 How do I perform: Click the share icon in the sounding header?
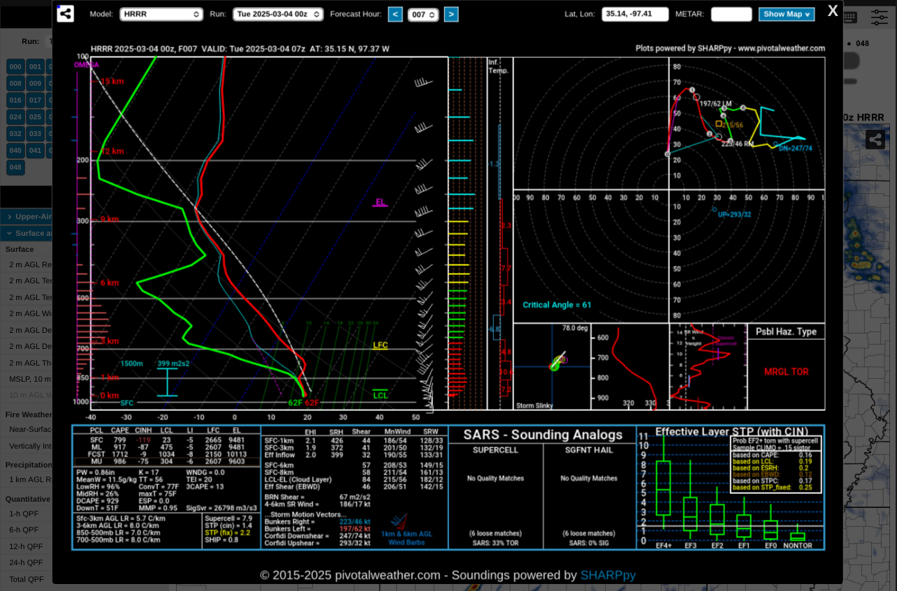point(66,14)
